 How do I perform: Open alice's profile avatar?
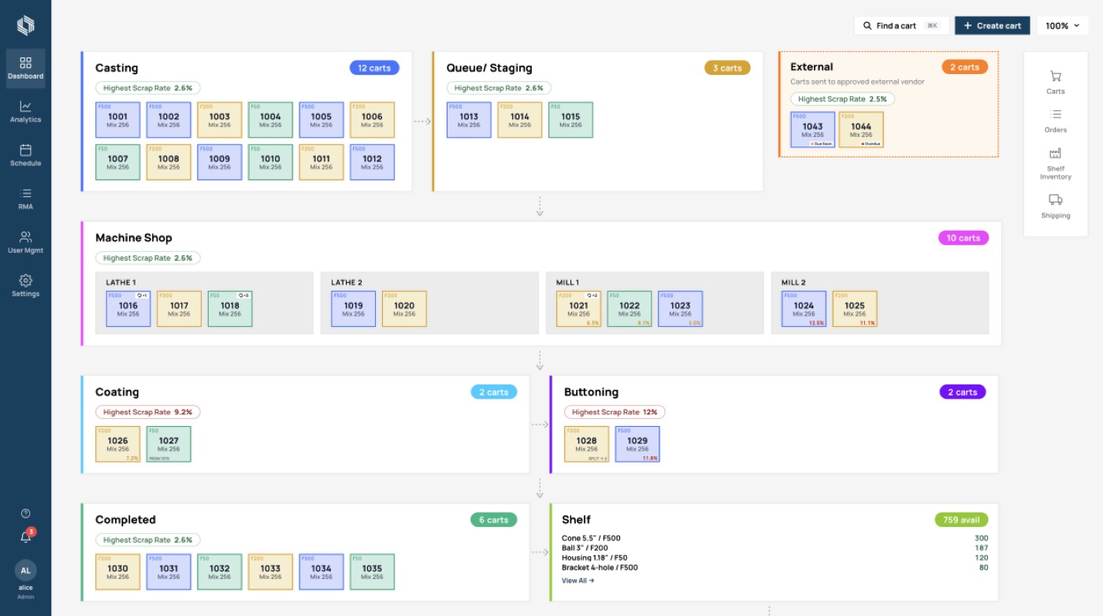25,570
